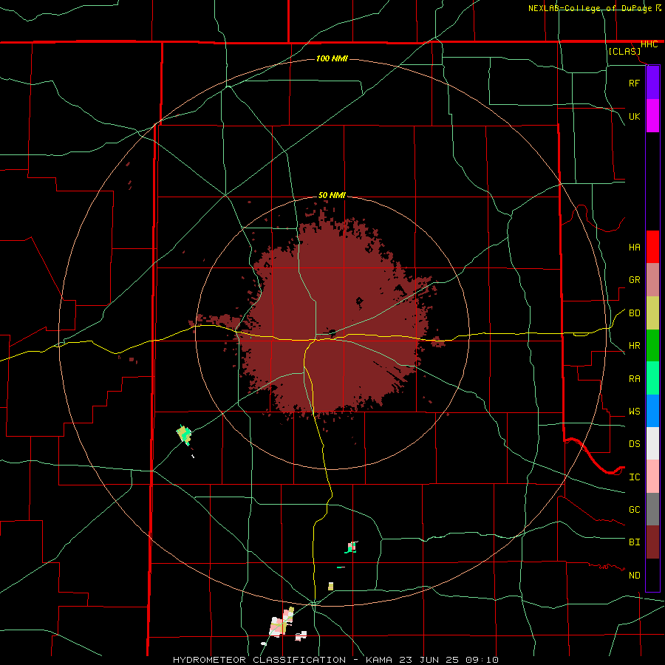The height and width of the screenshot is (665, 665).
Task: Select the IC light-pink legend swatch
Action: pyautogui.click(x=652, y=477)
